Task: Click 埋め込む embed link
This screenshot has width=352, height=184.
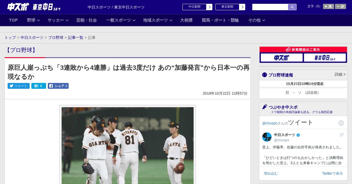Action: pos(270,173)
